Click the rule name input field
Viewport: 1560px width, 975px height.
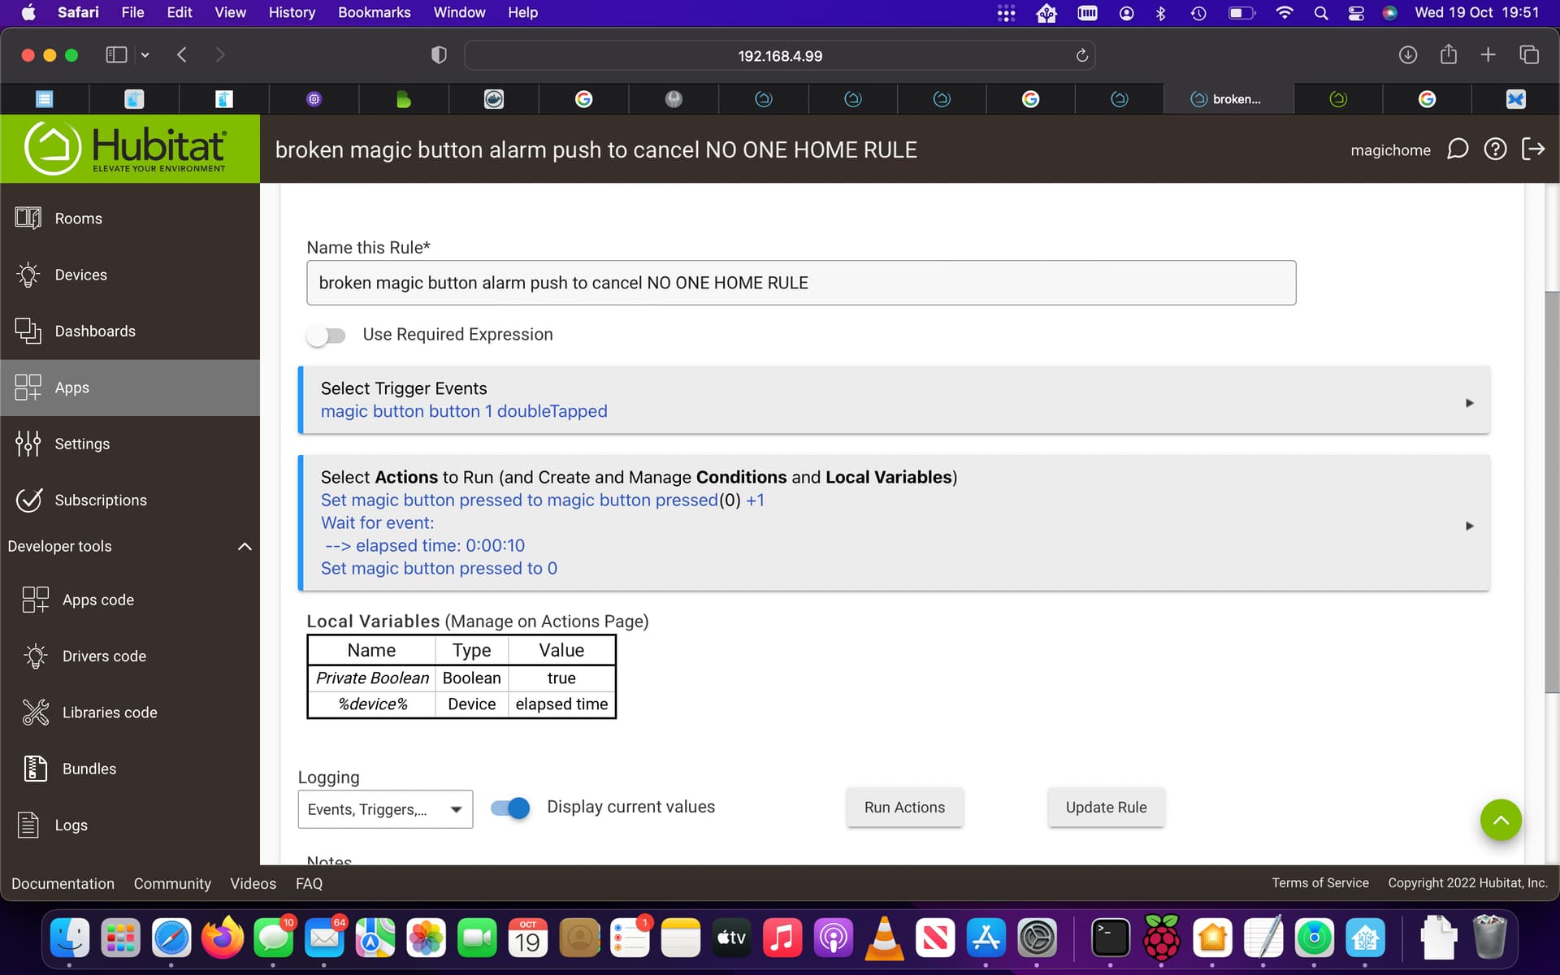[x=800, y=283]
